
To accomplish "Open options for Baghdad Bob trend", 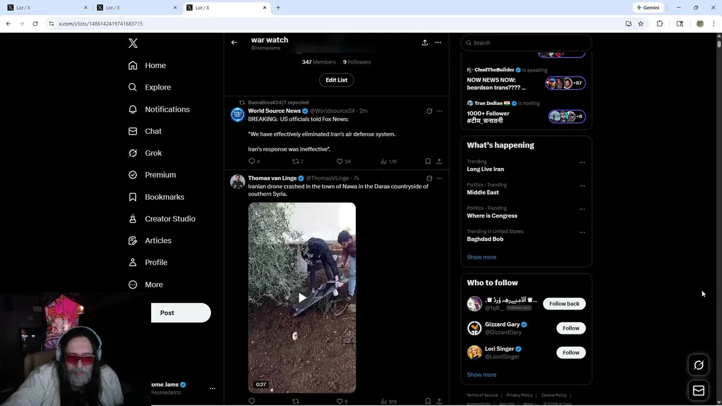I will pyautogui.click(x=582, y=232).
